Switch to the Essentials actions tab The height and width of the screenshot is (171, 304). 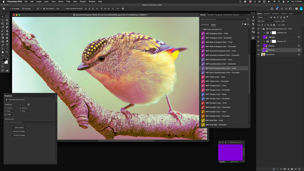205,25
